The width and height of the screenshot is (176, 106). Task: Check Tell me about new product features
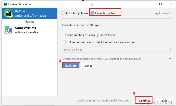click(x=64, y=42)
